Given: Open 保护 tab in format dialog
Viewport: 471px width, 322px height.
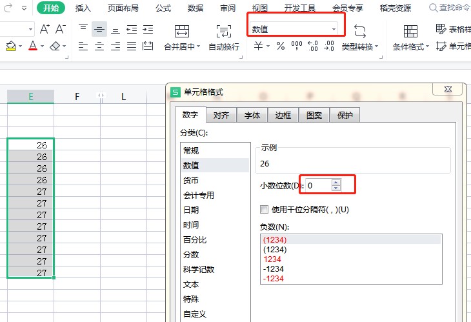Looking at the screenshot, I should tap(345, 115).
